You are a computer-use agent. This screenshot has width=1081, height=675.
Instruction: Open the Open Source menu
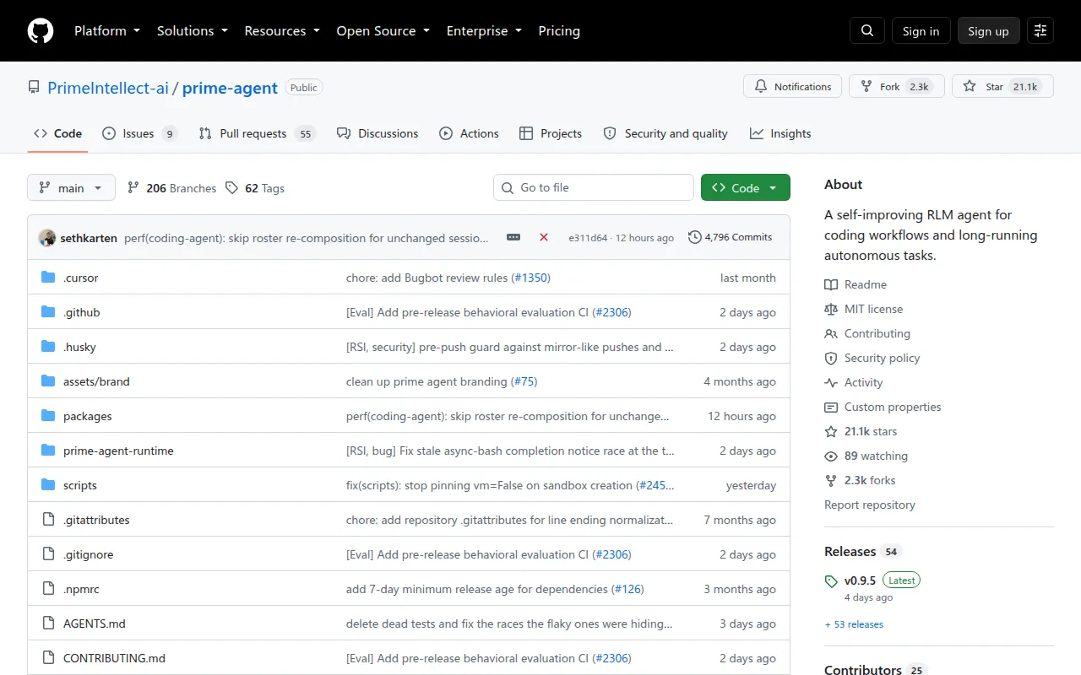[383, 30]
